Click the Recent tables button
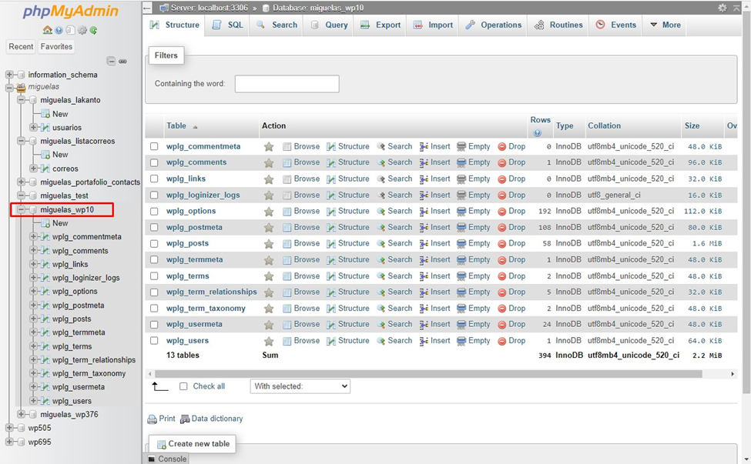 [x=21, y=46]
